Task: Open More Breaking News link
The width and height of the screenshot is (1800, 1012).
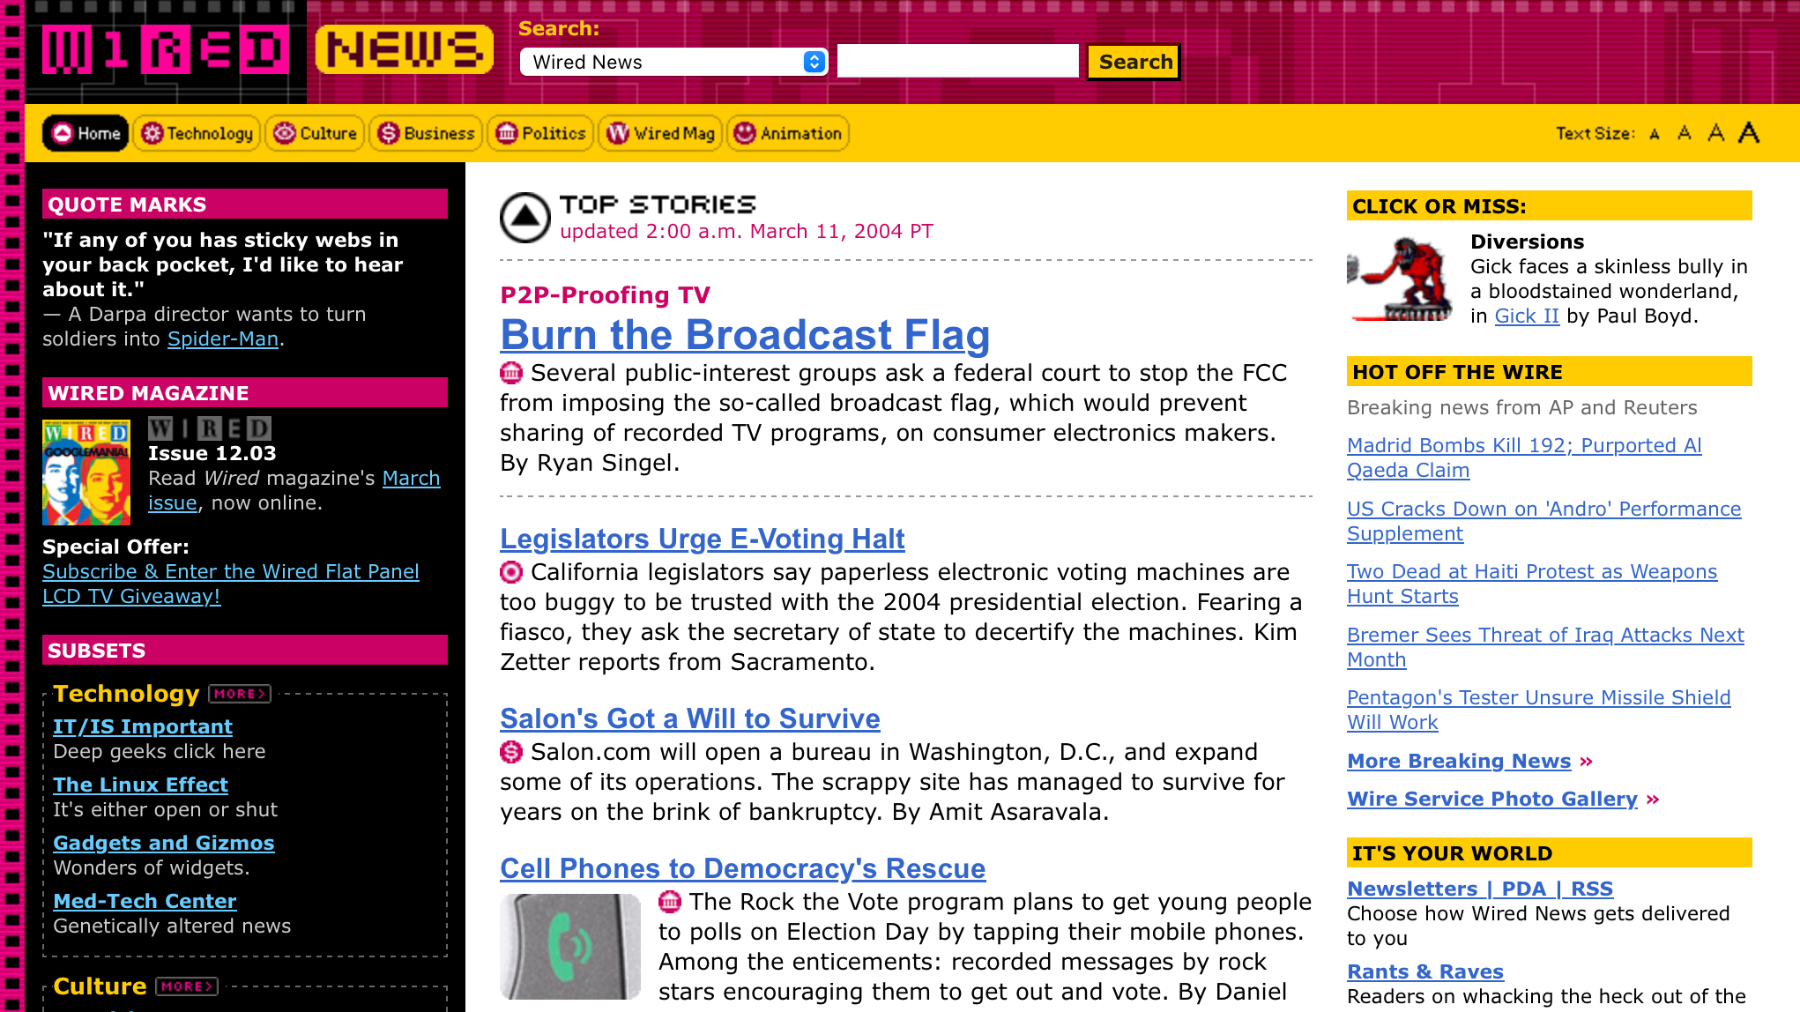Action: point(1459,761)
